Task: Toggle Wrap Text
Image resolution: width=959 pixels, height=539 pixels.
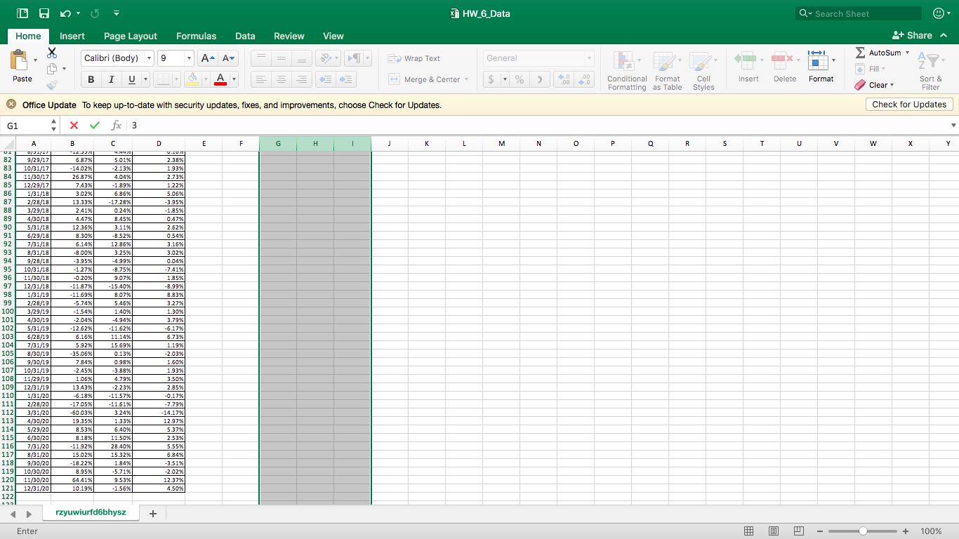Action: point(414,58)
